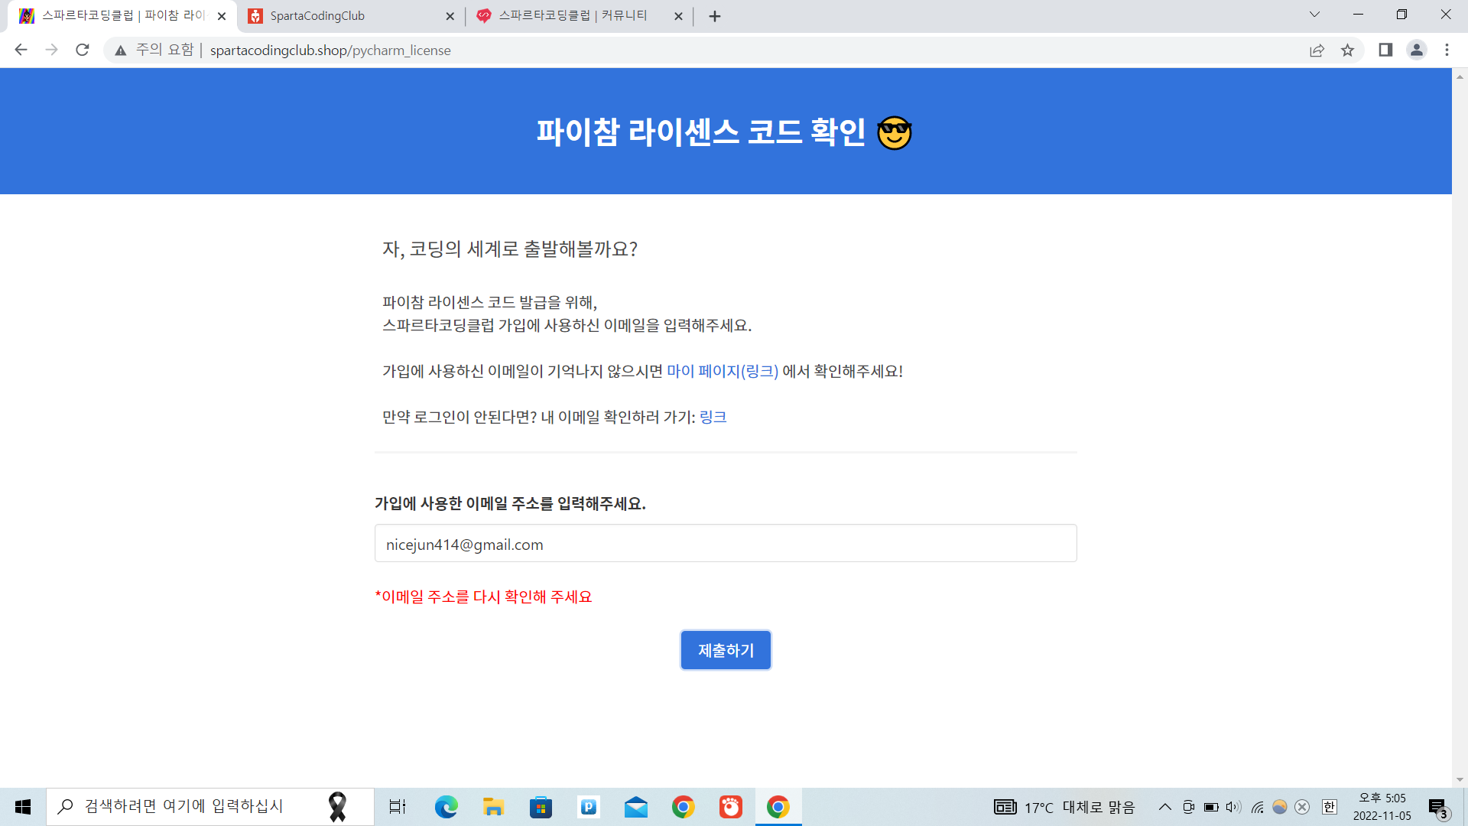Open Microsoft Store from taskbar
Viewport: 1468px width, 826px height.
pos(541,807)
